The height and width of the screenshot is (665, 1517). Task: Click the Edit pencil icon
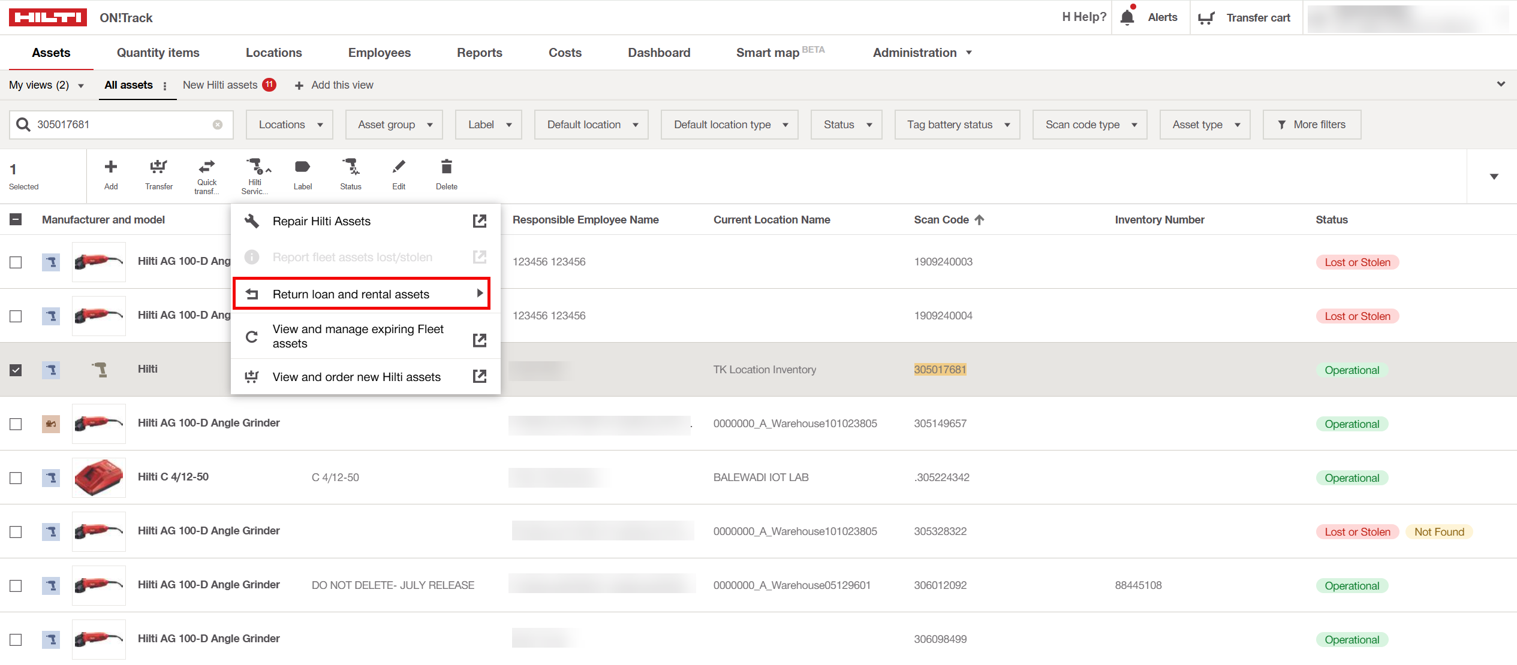click(399, 167)
